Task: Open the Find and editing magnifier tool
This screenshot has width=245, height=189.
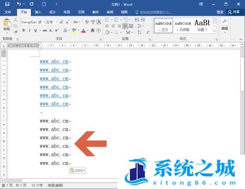Action: pyautogui.click(x=224, y=22)
